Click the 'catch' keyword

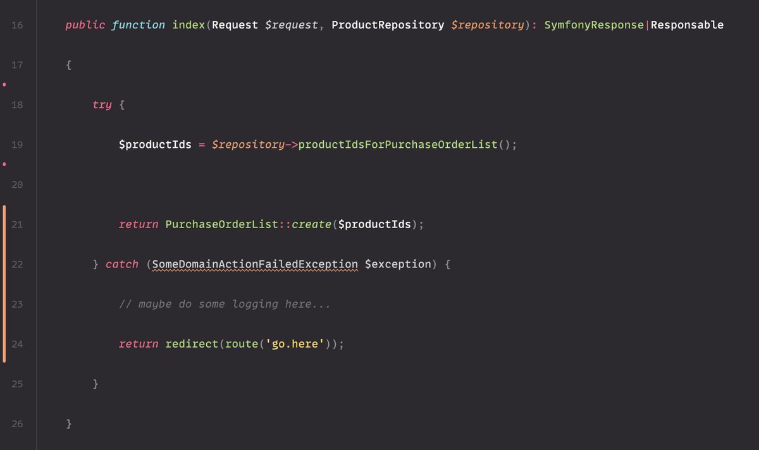(122, 264)
